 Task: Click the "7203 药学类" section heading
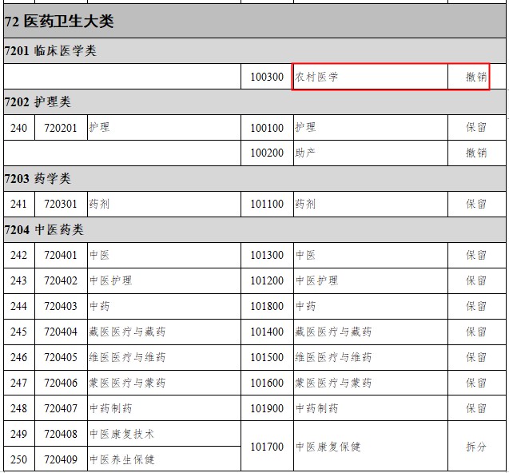tap(38, 179)
